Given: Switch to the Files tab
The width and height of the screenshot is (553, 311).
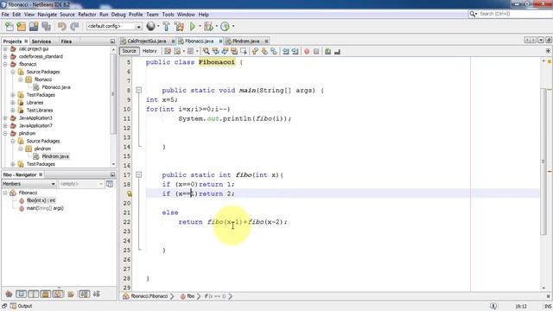Looking at the screenshot, I should (x=67, y=41).
